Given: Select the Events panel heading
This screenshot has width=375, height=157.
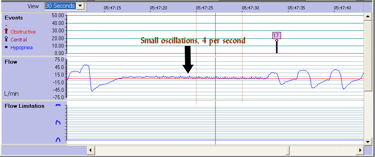Looking at the screenshot, I should 13,18.
